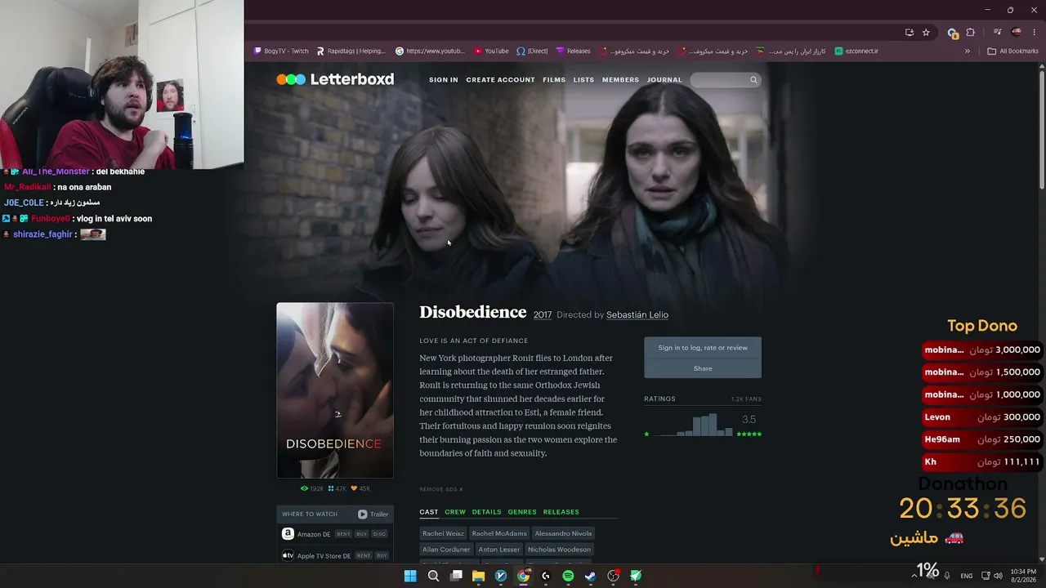Image resolution: width=1046 pixels, height=588 pixels.
Task: Play the Trailer
Action: pos(373,514)
